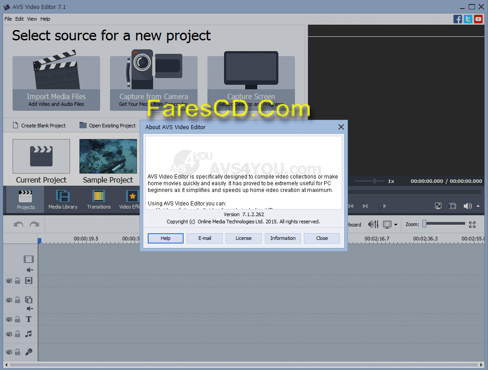Screen dimensions: 488x370
Task: Click the E-mail button
Action: click(205, 238)
